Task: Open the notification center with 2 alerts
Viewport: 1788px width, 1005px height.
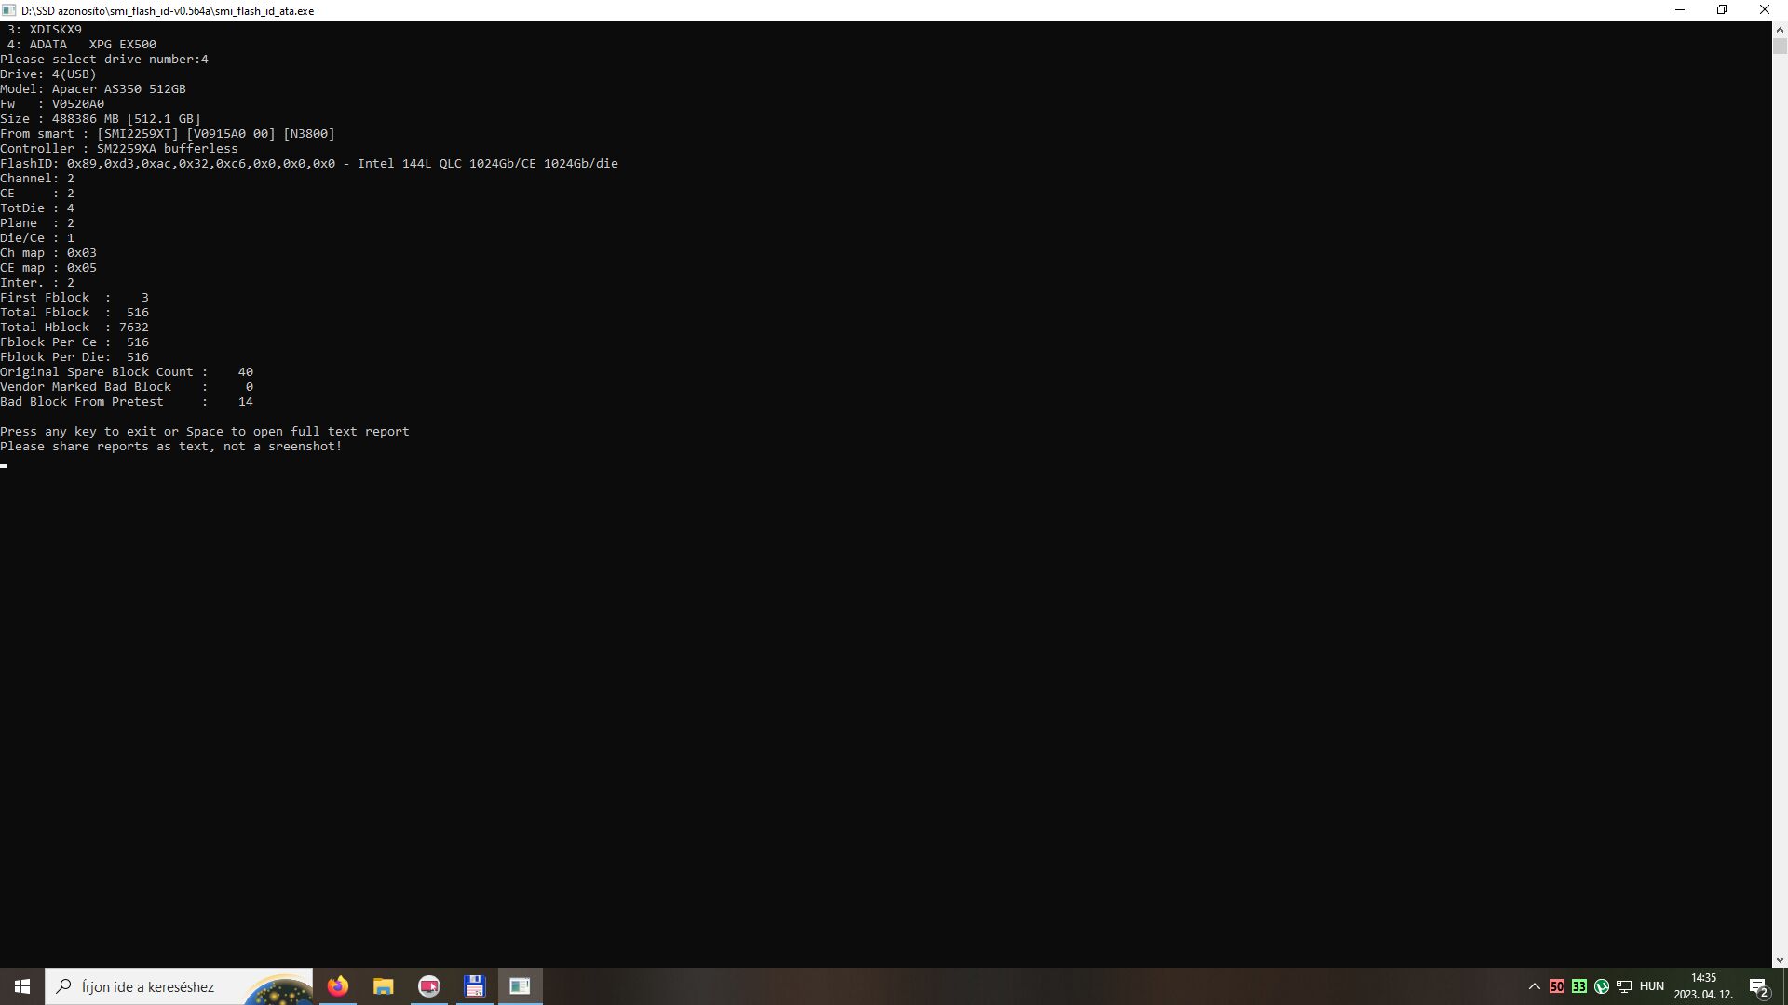Action: [x=1758, y=987]
